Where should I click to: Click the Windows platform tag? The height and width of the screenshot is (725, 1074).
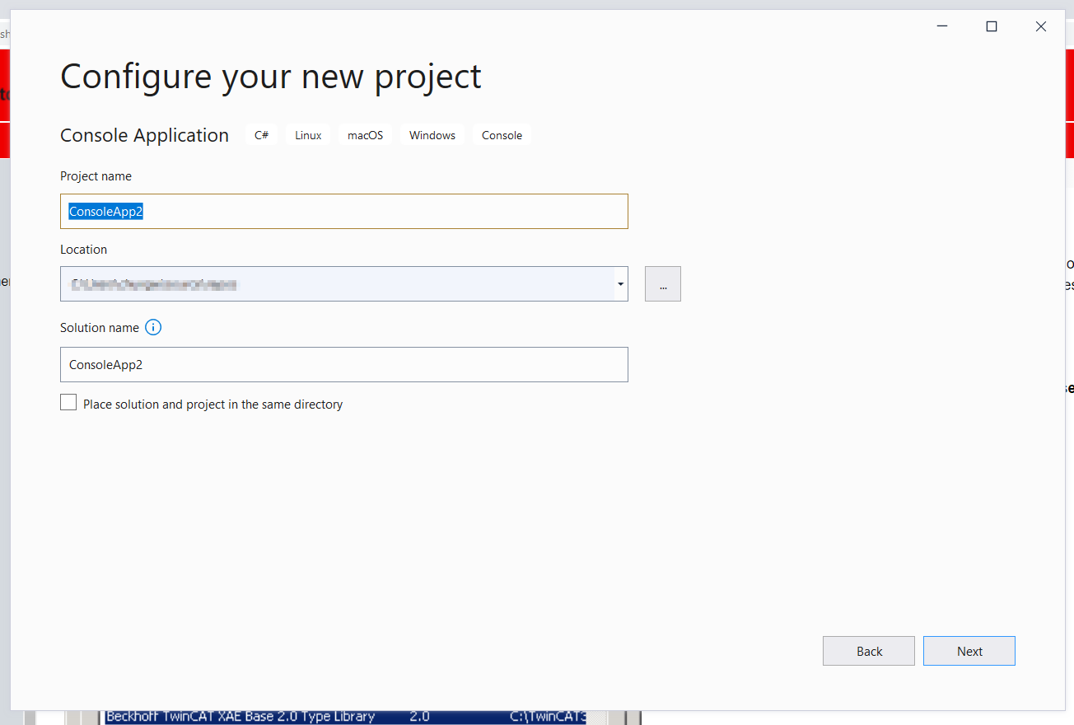(432, 135)
